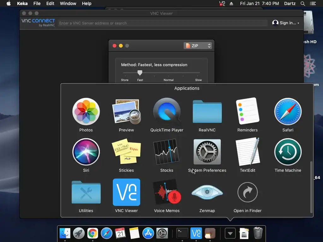Open the RealVNC folder
Image resolution: width=323 pixels, height=242 pixels.
[x=207, y=112]
